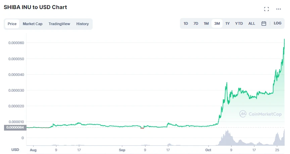Screen dimensions: 290x154
Task: Open the TradingView tab
Action: 59,24
